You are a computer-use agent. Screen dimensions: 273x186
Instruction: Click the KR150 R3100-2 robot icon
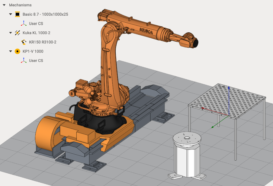pyautogui.click(x=24, y=42)
